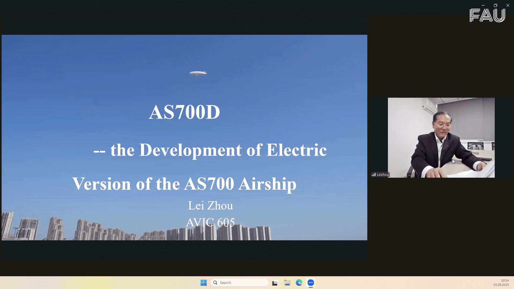
Task: Click the Windows Start button
Action: point(203,282)
